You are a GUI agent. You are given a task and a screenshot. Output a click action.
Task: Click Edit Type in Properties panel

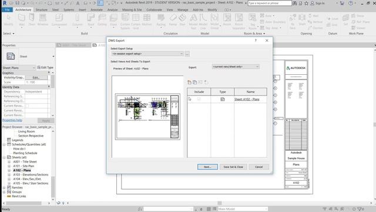[45, 68]
